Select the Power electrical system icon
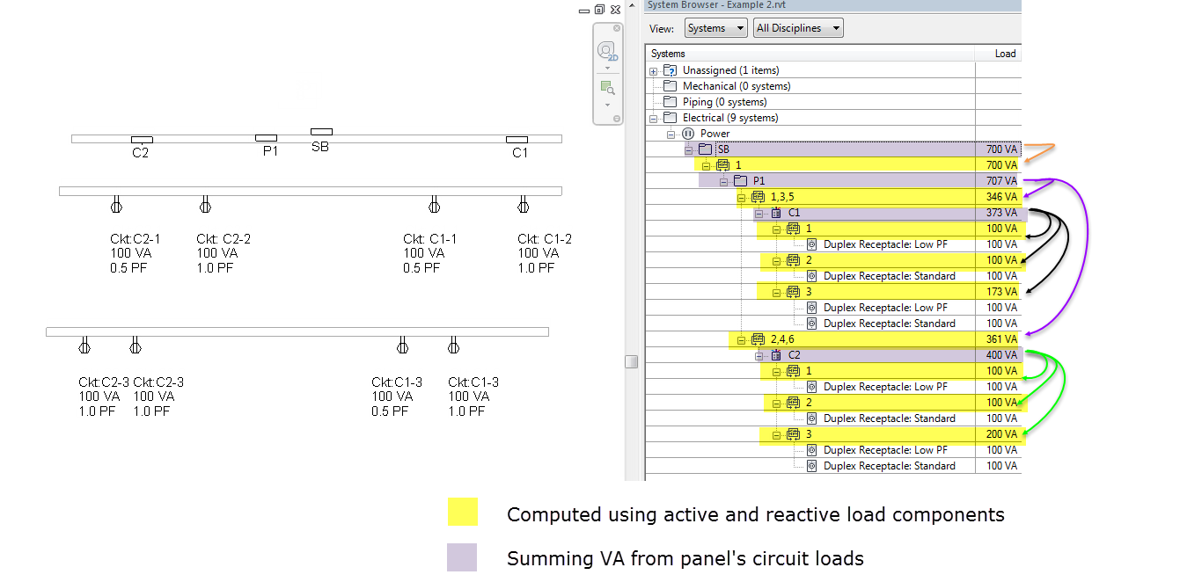The width and height of the screenshot is (1180, 582). tap(689, 134)
